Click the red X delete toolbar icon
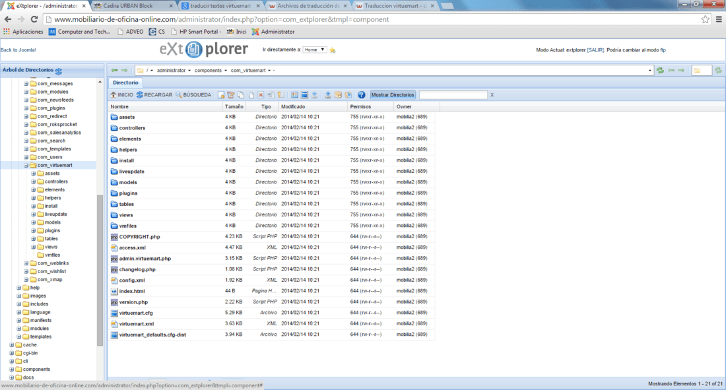726x390 pixels. click(x=261, y=95)
